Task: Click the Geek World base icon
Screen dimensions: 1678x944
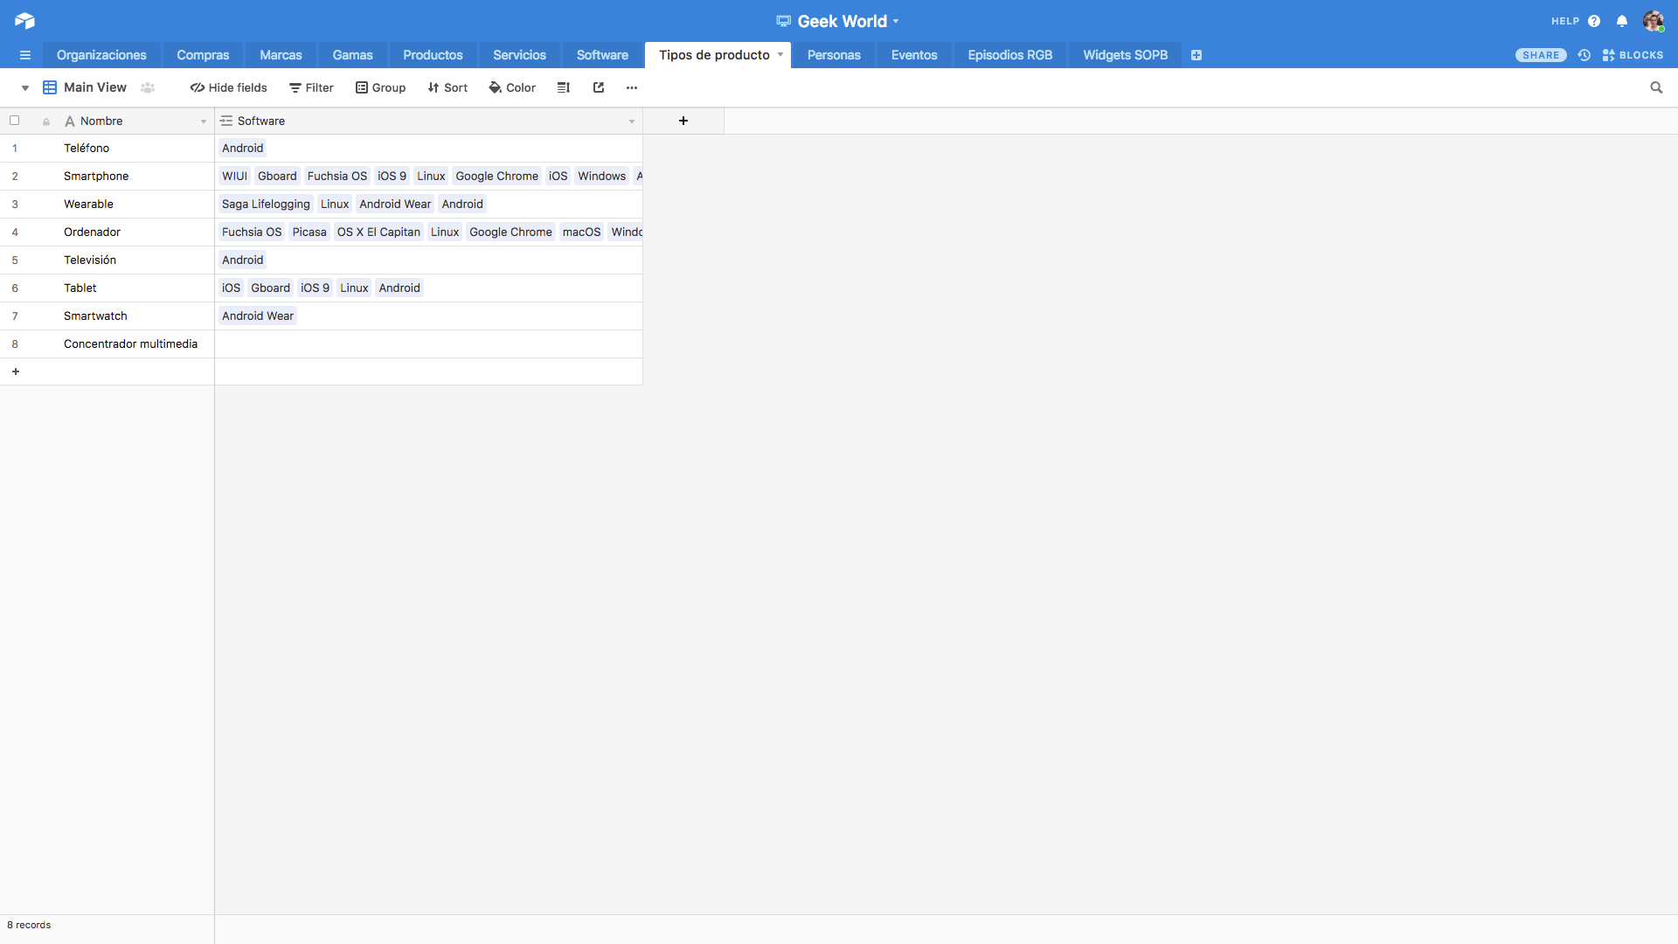Action: point(783,21)
